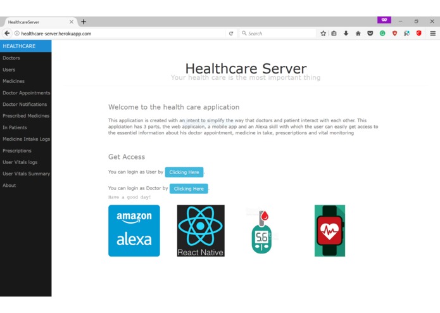Click the Get Access heading

coord(127,156)
